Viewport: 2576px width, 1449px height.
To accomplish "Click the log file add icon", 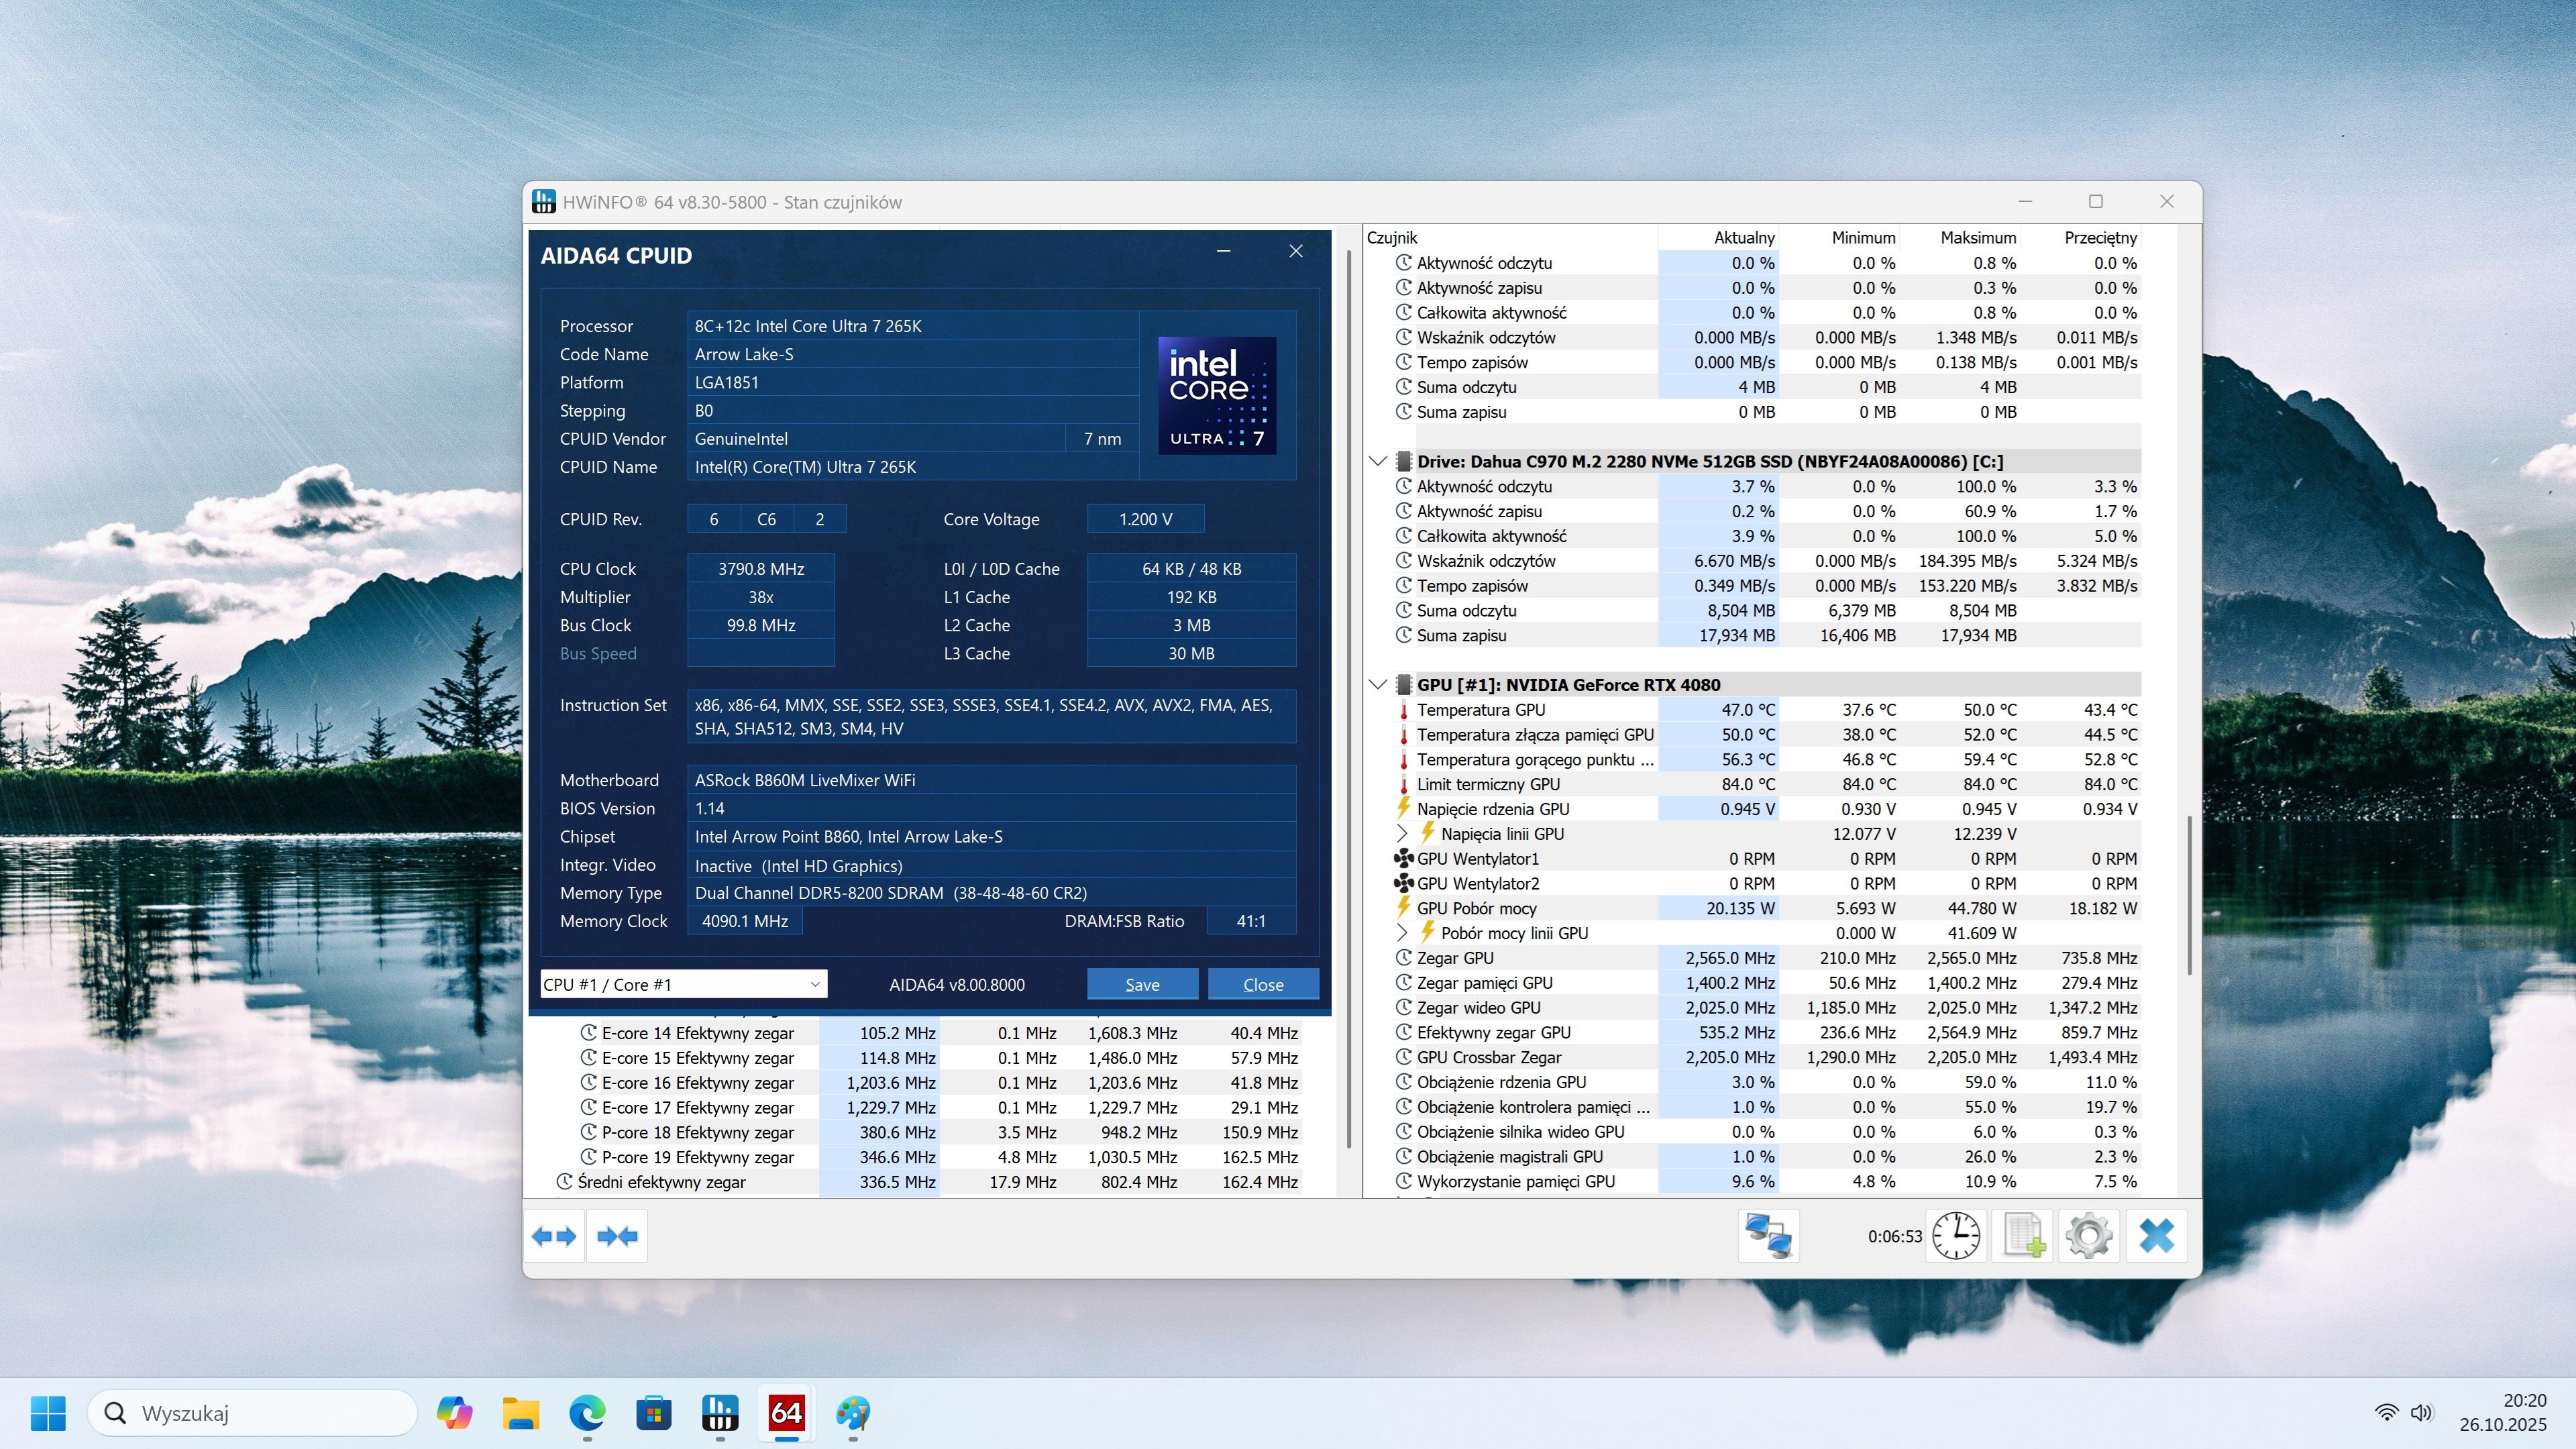I will click(2023, 1236).
